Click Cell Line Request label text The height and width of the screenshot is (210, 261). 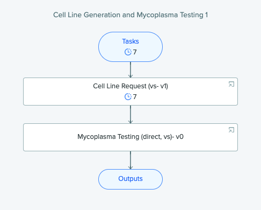click(130, 86)
